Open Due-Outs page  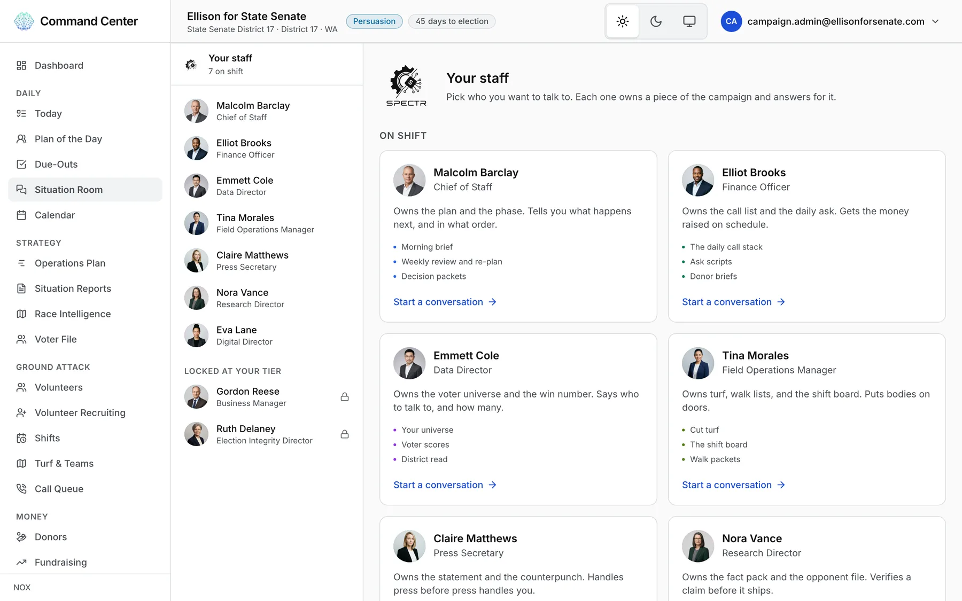point(86,165)
